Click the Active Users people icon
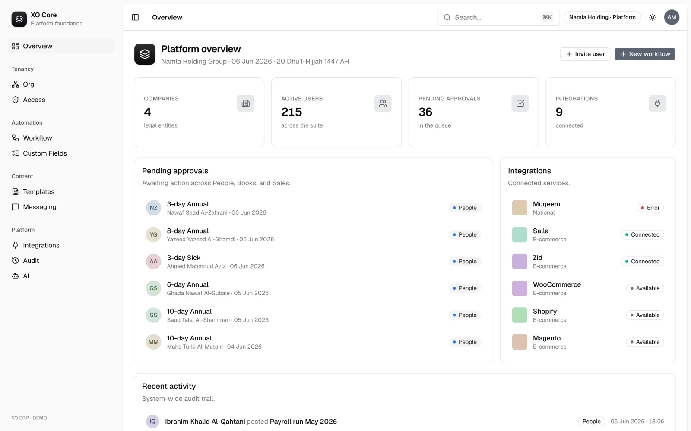This screenshot has height=431, width=691. click(x=383, y=103)
